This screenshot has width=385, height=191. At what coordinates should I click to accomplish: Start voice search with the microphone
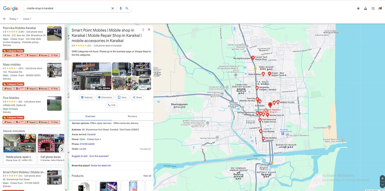[121, 8]
